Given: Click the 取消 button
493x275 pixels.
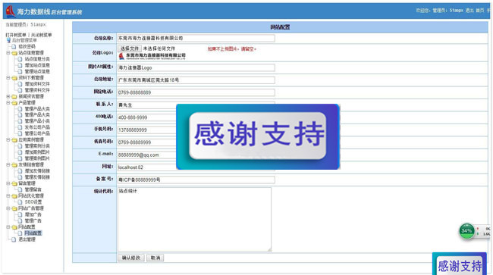Looking at the screenshot, I should 155,258.
